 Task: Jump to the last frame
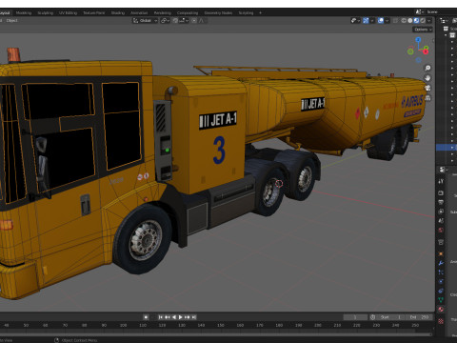click(194, 317)
